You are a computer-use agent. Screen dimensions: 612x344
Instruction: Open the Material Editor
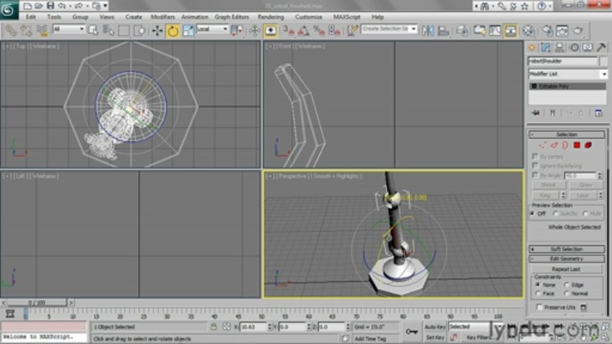click(x=528, y=31)
